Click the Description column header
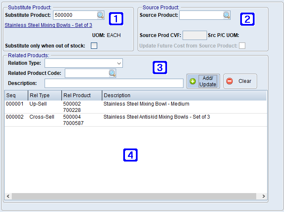Viewport: 284px width, 212px height. (184, 95)
